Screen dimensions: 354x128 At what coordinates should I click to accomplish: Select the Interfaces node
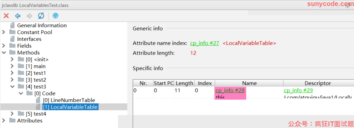(x=29, y=39)
